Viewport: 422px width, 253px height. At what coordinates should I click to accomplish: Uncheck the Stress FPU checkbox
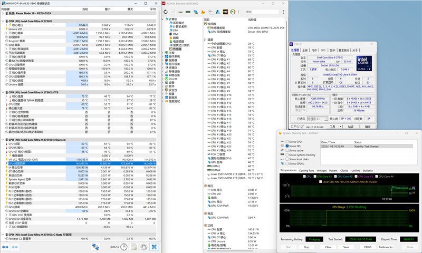[x=286, y=146]
